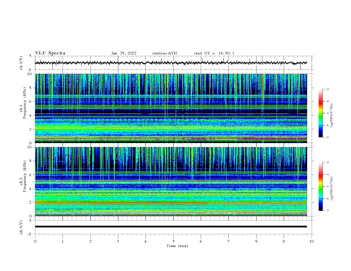351x271 pixels.
Task: Click the "start UT = 16:50:1" text
Action: 214,53
